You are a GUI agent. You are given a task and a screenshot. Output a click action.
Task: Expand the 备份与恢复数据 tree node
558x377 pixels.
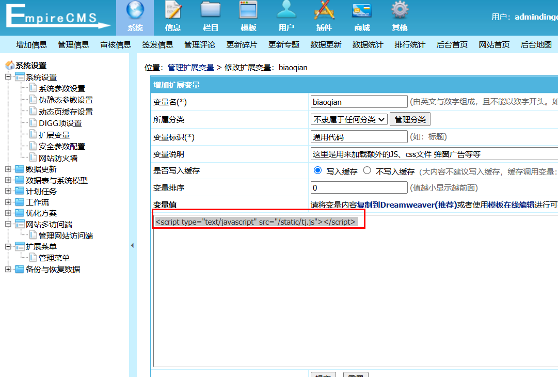8,269
